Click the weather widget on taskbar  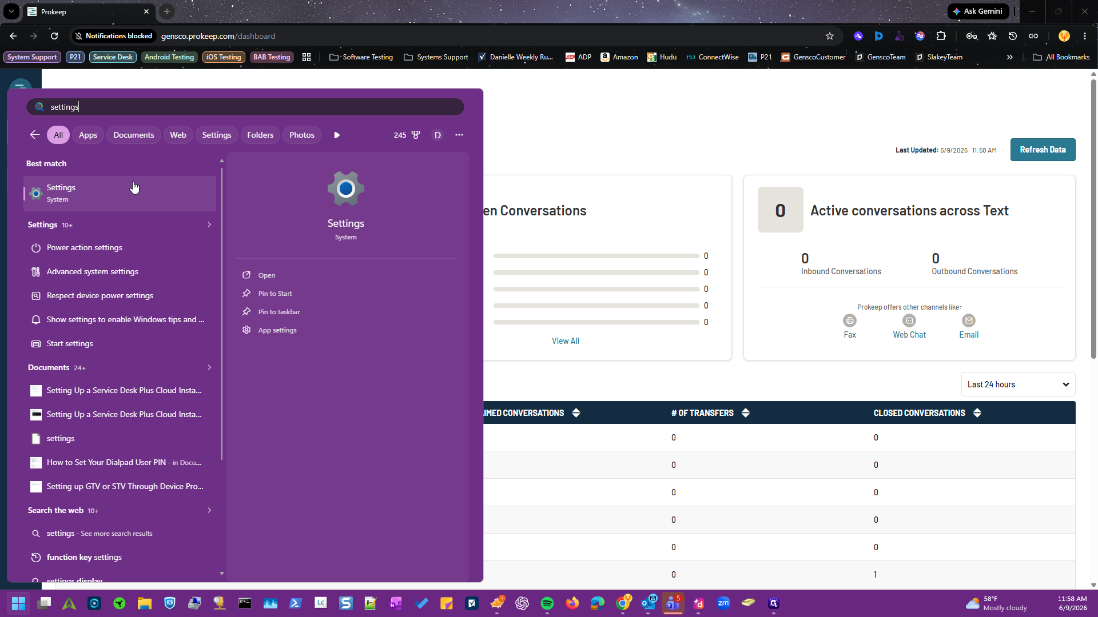point(996,603)
